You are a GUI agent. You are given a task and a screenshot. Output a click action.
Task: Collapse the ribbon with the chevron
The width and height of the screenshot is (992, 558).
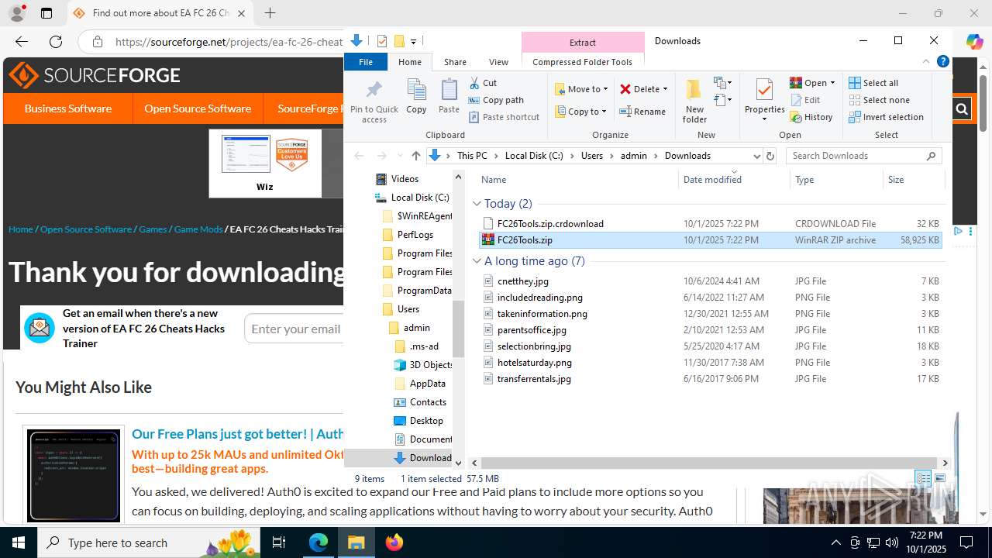tap(926, 62)
